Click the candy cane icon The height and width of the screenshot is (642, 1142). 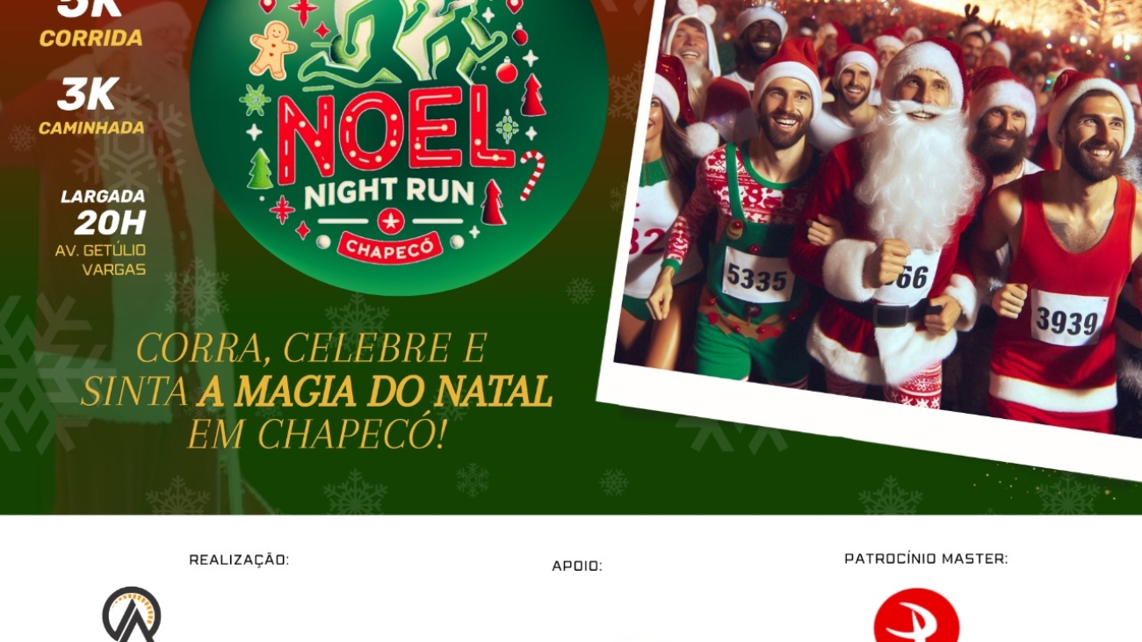tap(531, 176)
